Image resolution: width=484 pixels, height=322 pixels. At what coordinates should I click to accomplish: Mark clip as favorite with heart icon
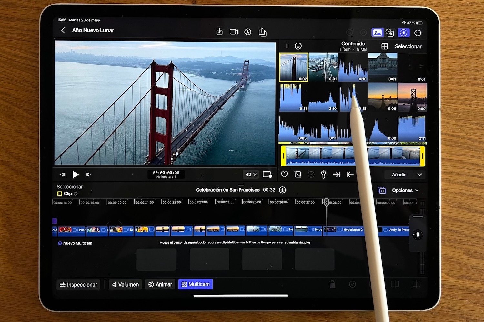click(284, 175)
